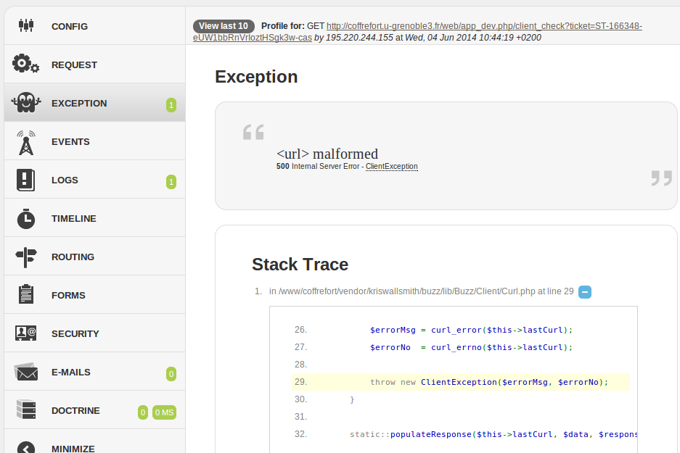Click the Forms clipboard icon
The image size is (680, 453).
26,294
